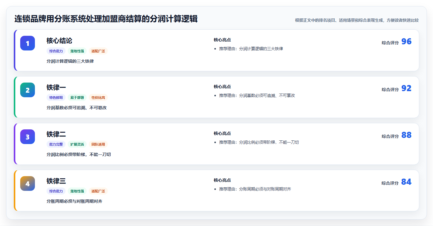Click 推荐理由：分润基数必须可追溯 bullet

pyautogui.click(x=257, y=95)
